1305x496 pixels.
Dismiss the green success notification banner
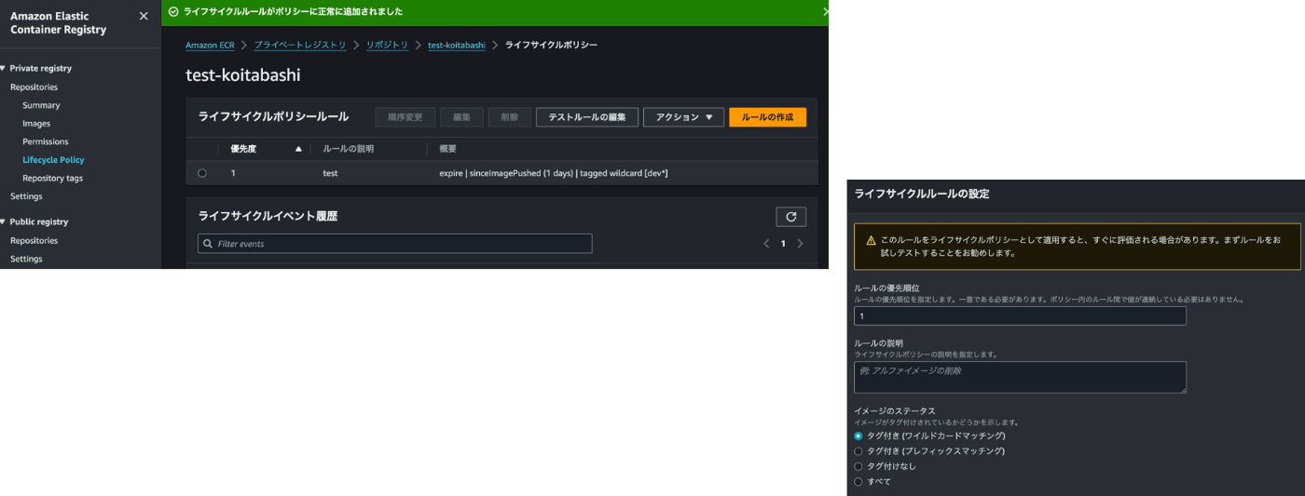coord(825,12)
